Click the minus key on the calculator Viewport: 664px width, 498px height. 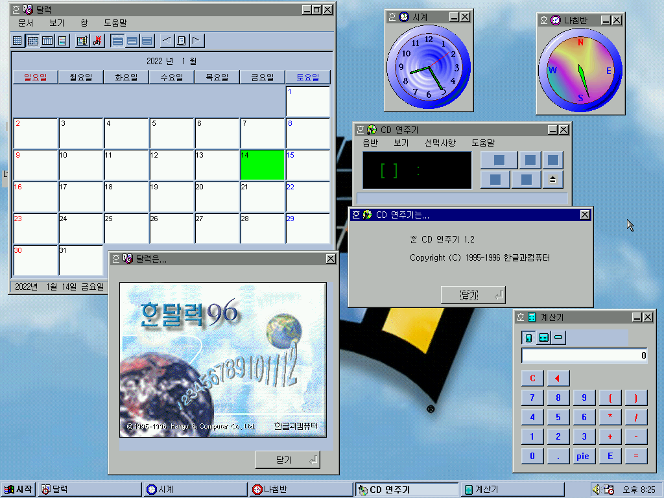click(x=636, y=436)
